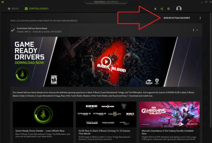Collapse the Game Ready driver details chevron
Screen dimensions: 212x143
point(197,30)
